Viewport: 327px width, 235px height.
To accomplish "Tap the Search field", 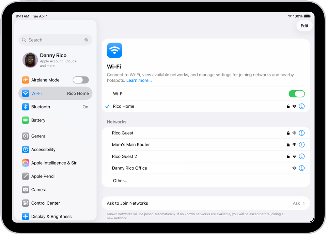I will click(55, 40).
